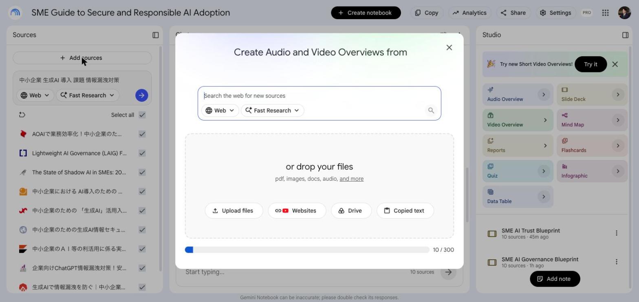The width and height of the screenshot is (639, 302).
Task: Uncheck The State of Shadow AI source
Action: 142,172
